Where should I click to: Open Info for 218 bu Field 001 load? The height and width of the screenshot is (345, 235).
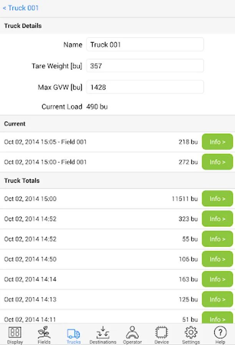217,142
